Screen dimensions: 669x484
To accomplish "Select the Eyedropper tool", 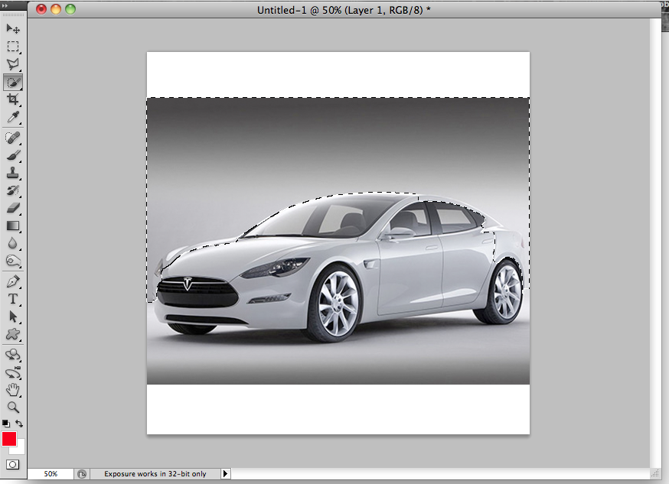I will pos(13,117).
